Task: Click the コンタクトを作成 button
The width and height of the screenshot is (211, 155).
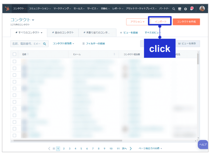Action: [186, 22]
